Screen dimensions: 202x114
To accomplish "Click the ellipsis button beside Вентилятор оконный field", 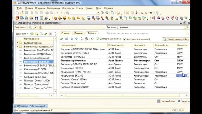I will (x=185, y=27).
